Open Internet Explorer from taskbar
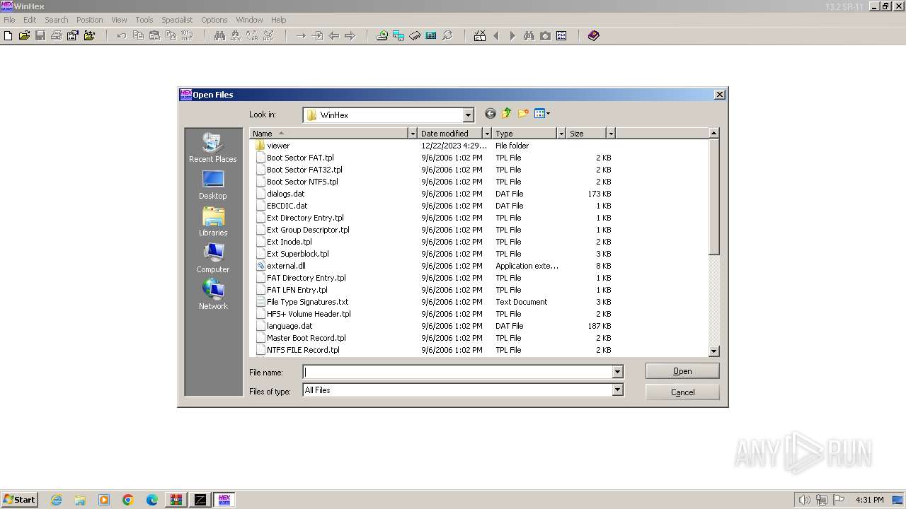This screenshot has height=509, width=906. click(56, 500)
